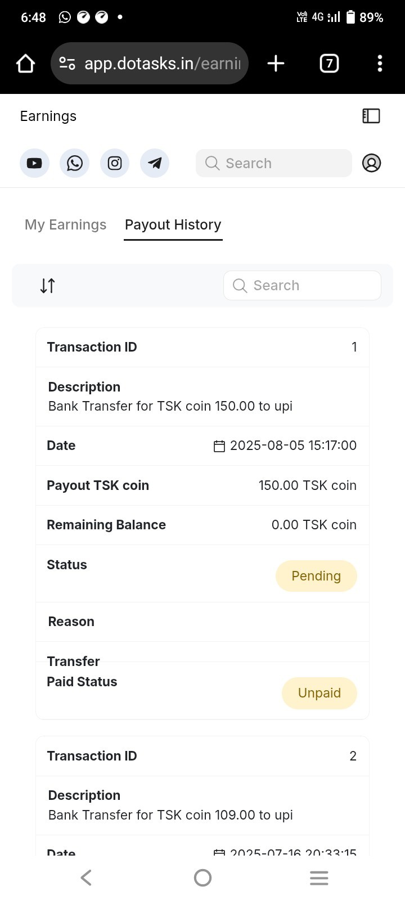This screenshot has height=900, width=405.
Task: Open the Telegram tasks icon
Action: (155, 163)
